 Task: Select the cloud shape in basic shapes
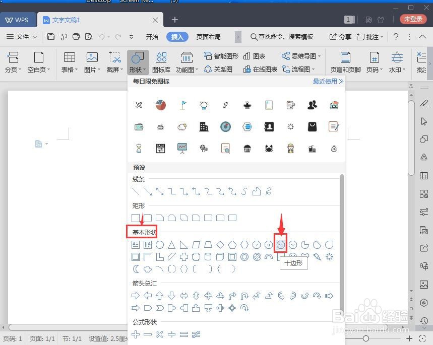point(148,269)
